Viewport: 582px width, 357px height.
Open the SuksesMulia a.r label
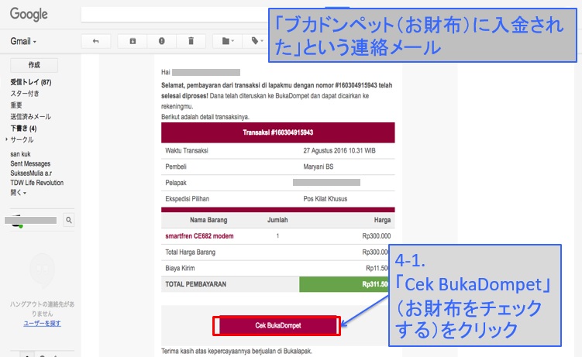pos(31,173)
